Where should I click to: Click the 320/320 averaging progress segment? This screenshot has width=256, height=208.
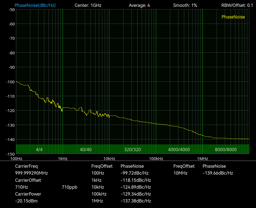point(132,150)
